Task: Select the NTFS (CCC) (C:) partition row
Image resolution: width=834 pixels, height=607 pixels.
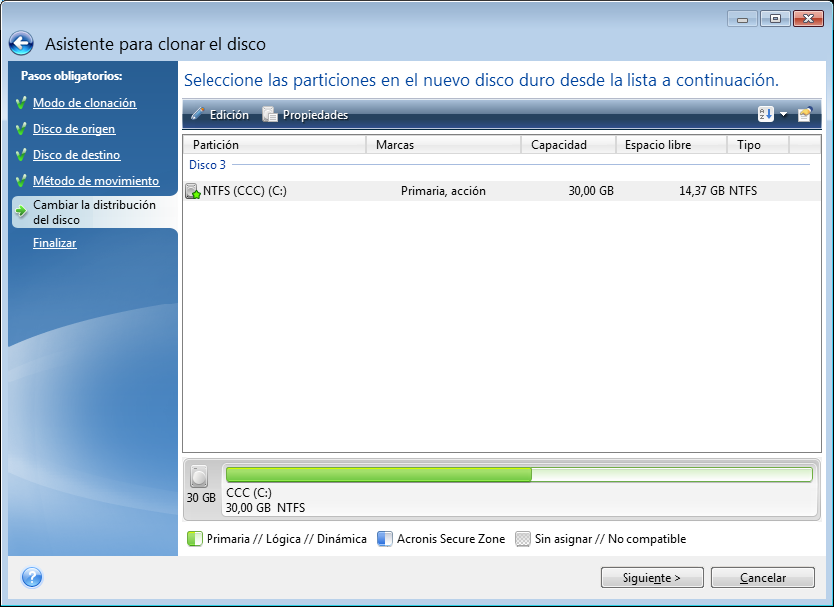Action: 502,191
